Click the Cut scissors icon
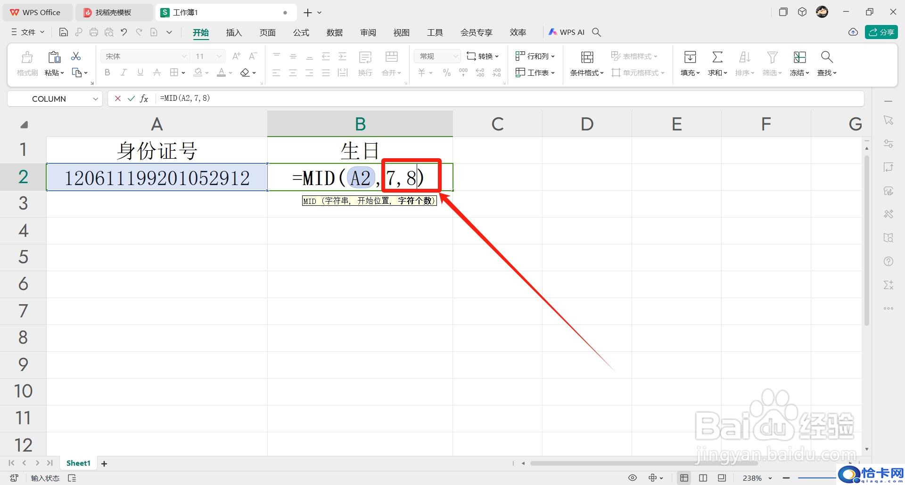The image size is (905, 485). pyautogui.click(x=76, y=56)
